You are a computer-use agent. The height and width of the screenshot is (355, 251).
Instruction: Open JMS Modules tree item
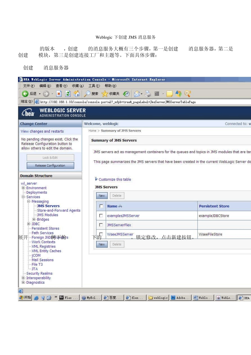tap(48, 215)
